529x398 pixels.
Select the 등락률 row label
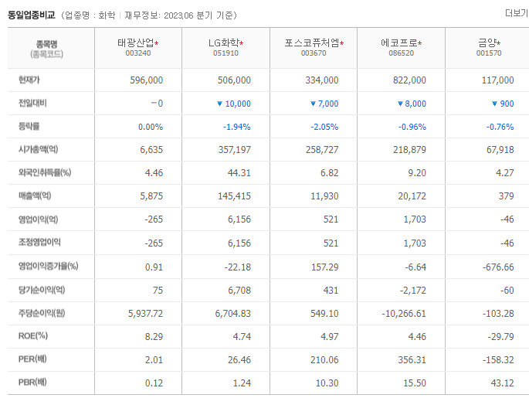tap(29, 126)
